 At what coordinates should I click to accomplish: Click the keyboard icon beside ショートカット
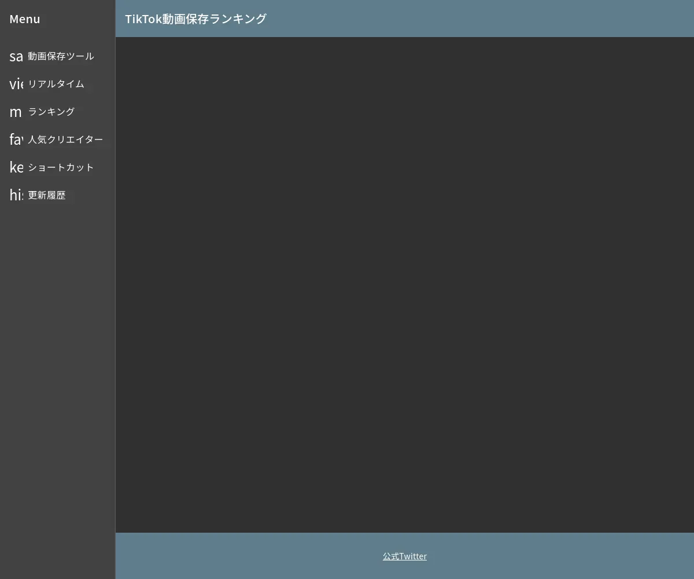tap(16, 167)
